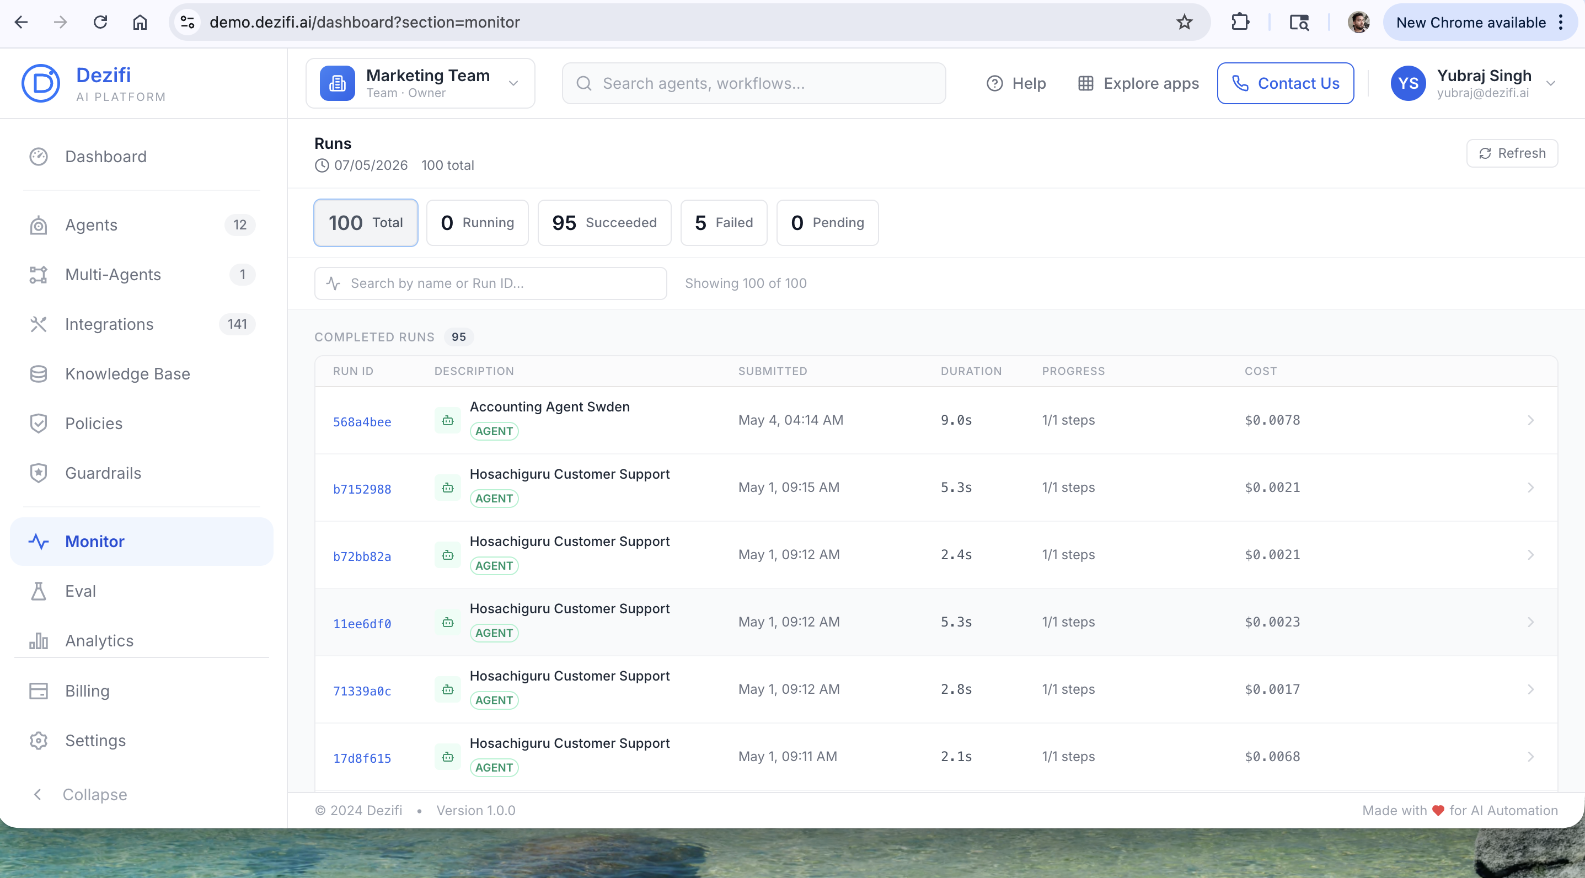
Task: Click the Billing card icon
Action: [x=38, y=691]
